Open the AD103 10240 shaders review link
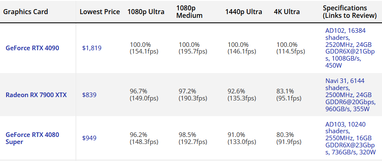The image size is (382, 161). click(350, 138)
